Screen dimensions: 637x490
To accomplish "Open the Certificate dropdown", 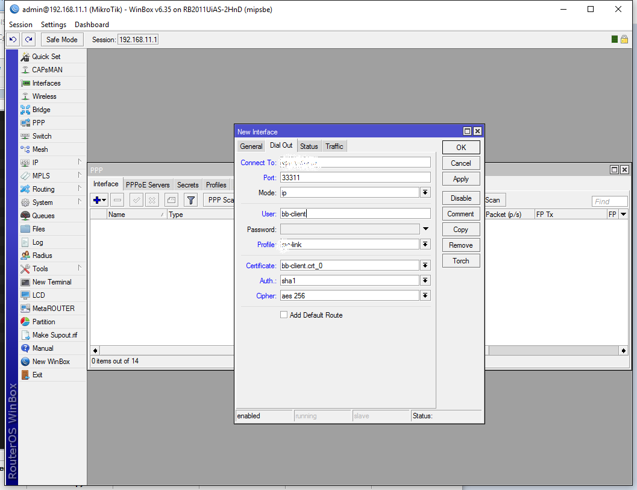I will click(425, 265).
